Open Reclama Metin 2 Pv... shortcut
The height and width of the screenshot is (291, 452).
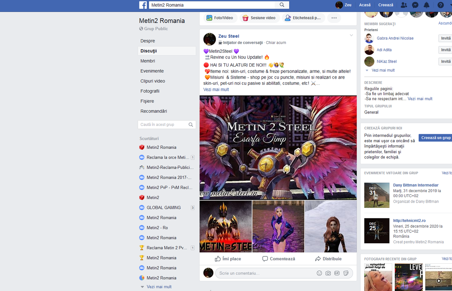167,248
